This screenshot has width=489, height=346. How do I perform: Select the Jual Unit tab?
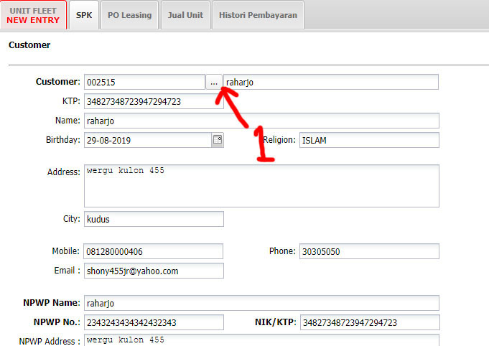185,15
